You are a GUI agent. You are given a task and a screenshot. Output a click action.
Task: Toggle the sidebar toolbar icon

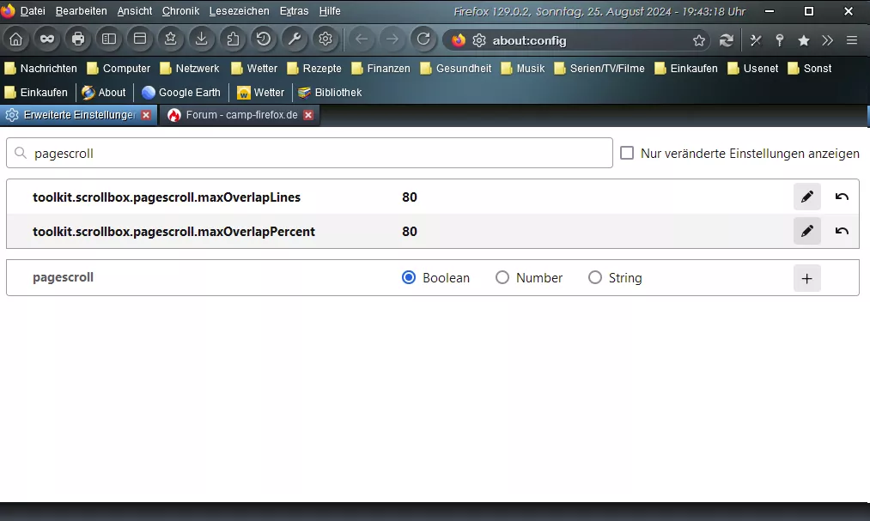pyautogui.click(x=109, y=39)
